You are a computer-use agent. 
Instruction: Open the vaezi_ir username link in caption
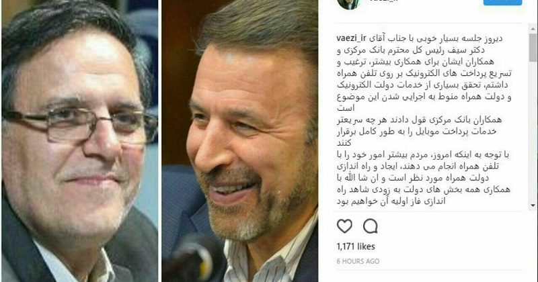tap(352, 38)
